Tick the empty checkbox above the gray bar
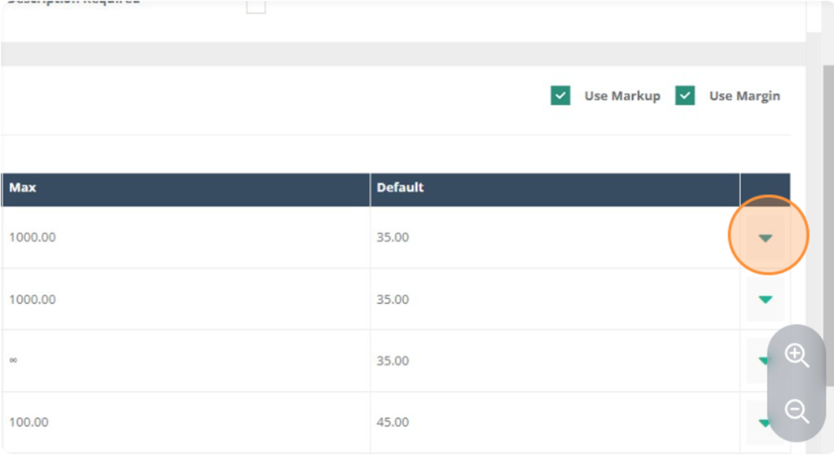 pyautogui.click(x=256, y=6)
